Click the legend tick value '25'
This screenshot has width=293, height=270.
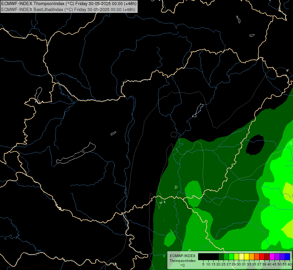point(224,264)
